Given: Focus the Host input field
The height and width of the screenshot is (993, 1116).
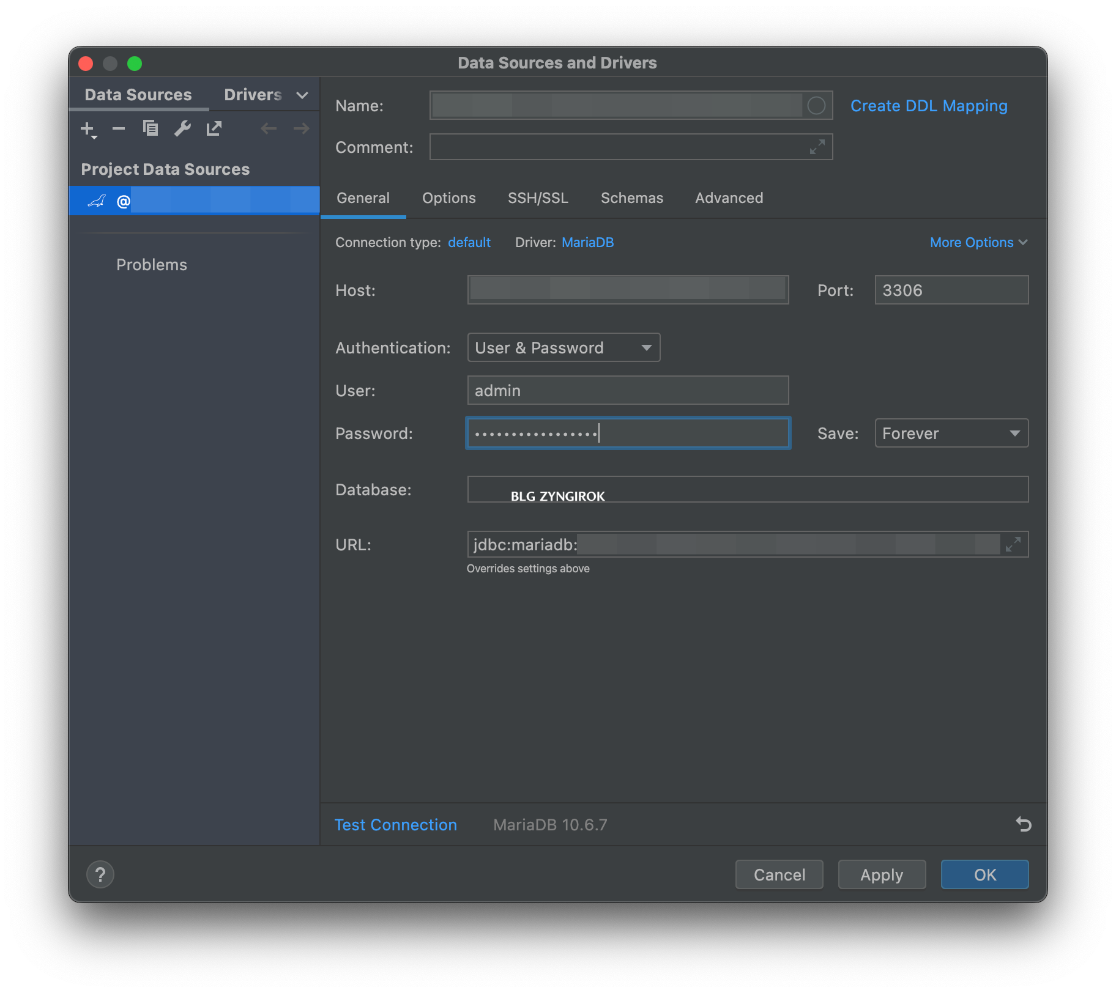Looking at the screenshot, I should point(628,290).
